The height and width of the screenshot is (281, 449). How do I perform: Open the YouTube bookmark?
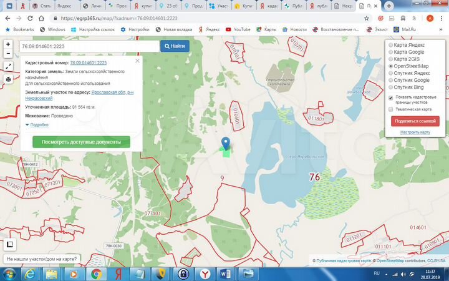click(238, 29)
